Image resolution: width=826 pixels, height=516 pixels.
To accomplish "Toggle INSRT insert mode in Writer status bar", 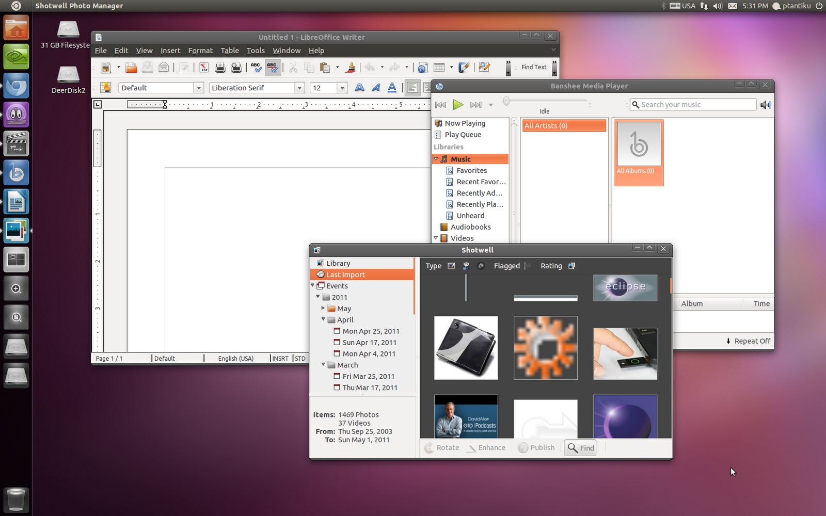I will pos(280,359).
